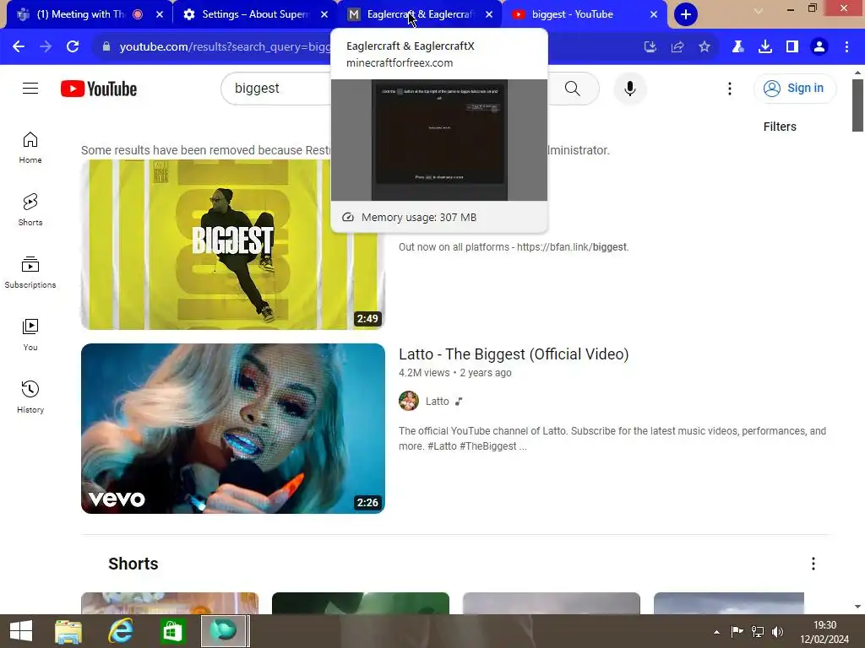Image resolution: width=865 pixels, height=648 pixels.
Task: Switch to the Eaglercraft & EaglercraftX tab
Action: click(419, 14)
